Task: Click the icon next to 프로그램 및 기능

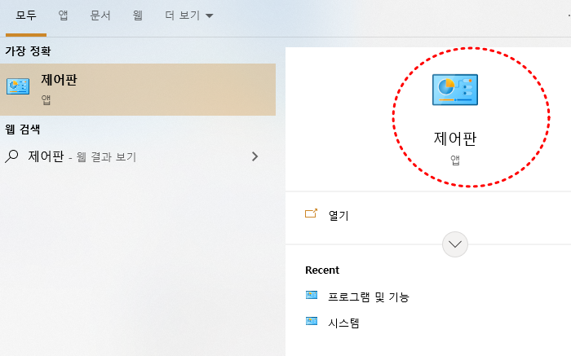Action: [312, 295]
